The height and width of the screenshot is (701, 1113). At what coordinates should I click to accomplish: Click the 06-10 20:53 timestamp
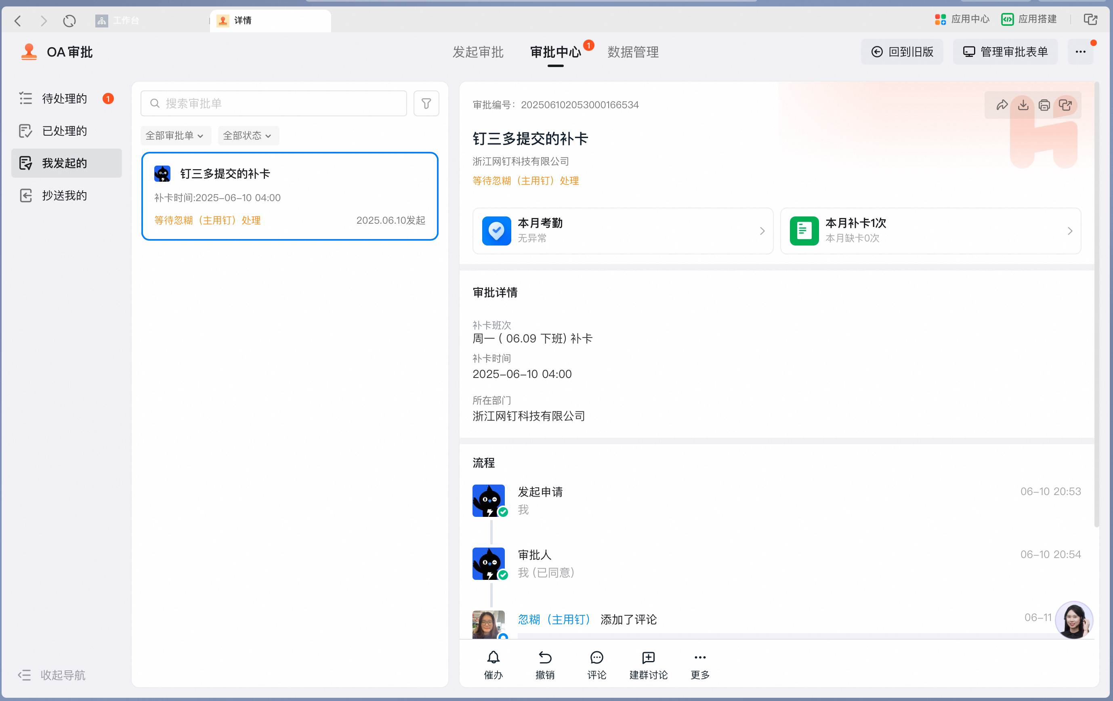tap(1050, 491)
